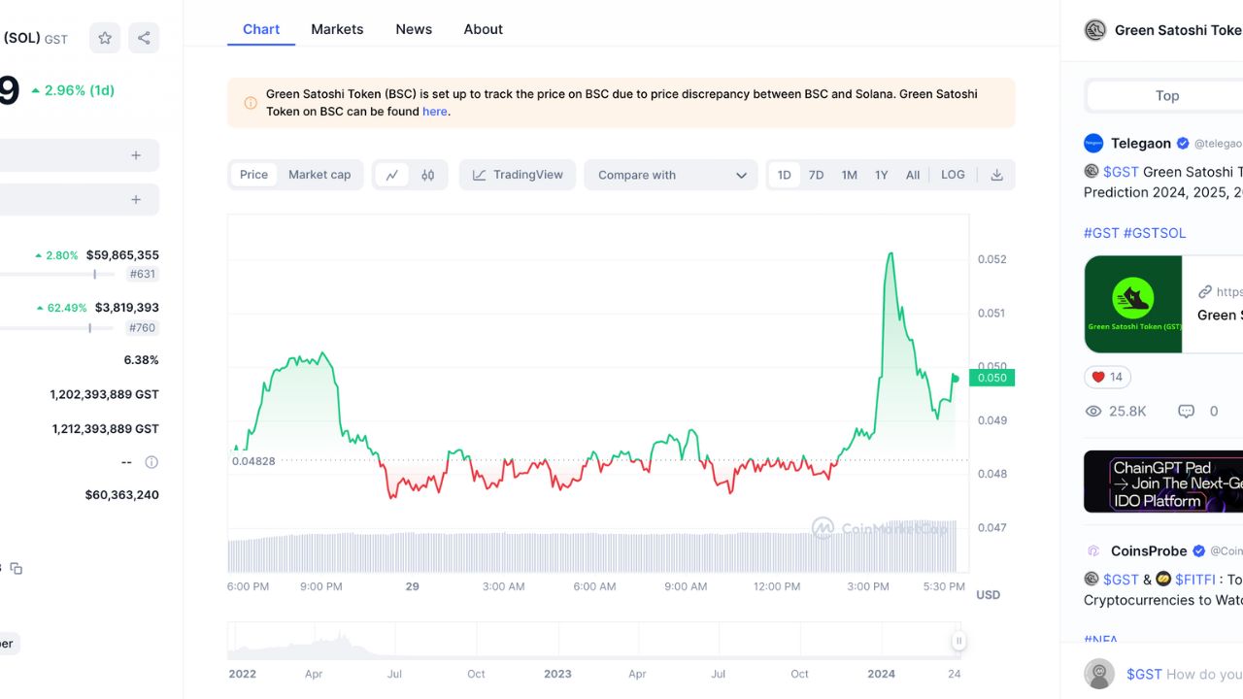Click the info icon beside the -- value
This screenshot has height=699, width=1243.
tap(151, 462)
